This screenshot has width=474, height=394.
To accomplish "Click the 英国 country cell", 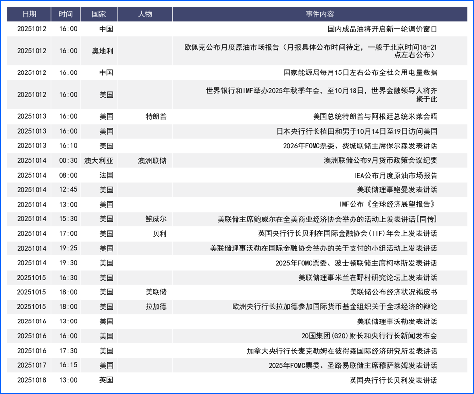I will click(x=106, y=380).
